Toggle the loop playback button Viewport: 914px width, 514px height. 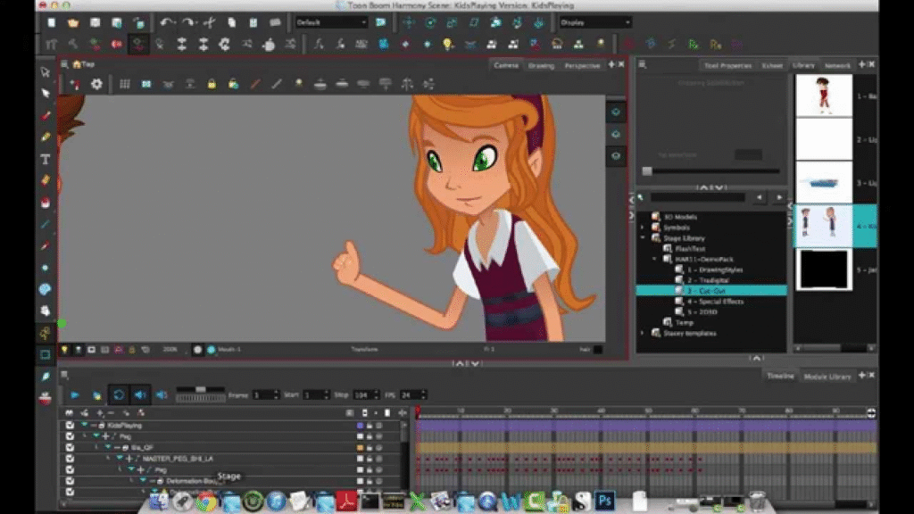coord(118,394)
